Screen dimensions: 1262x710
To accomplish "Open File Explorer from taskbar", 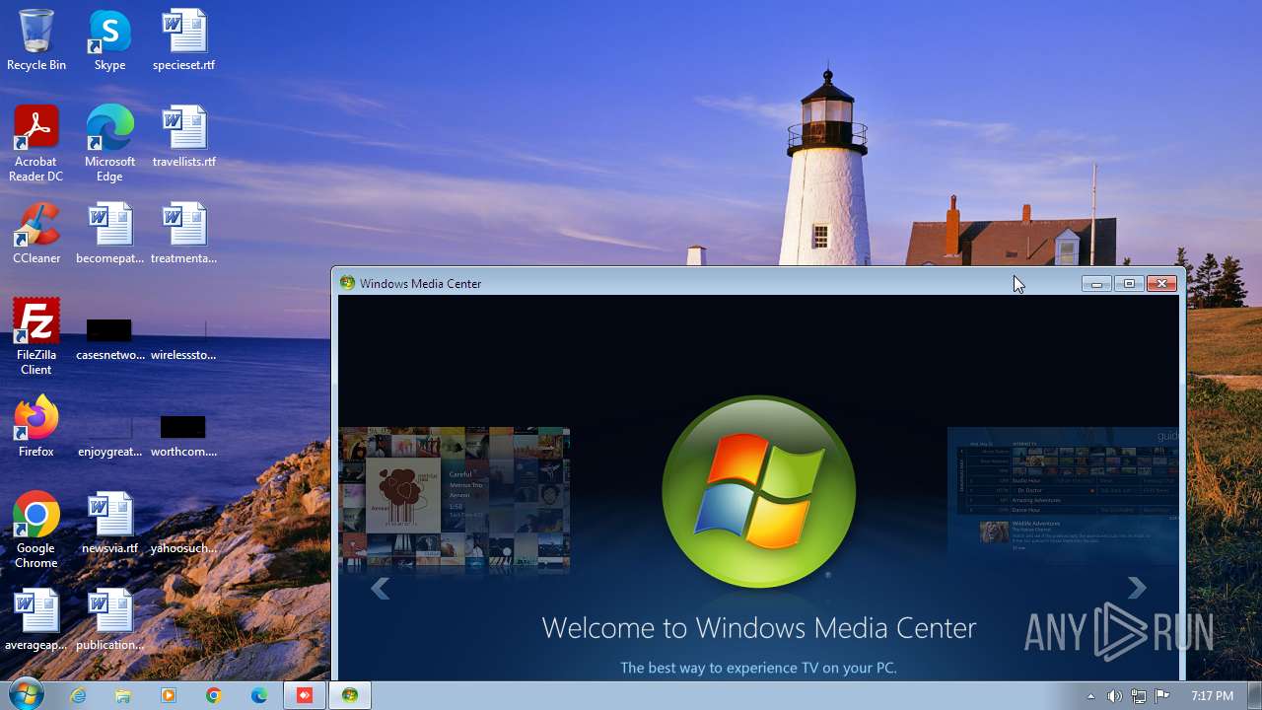I will [x=123, y=695].
